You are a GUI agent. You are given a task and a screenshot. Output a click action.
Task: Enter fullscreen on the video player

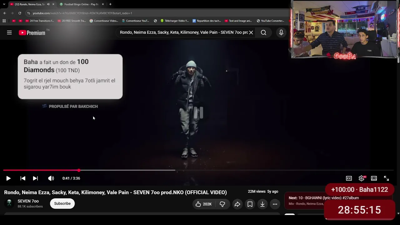tap(386, 178)
